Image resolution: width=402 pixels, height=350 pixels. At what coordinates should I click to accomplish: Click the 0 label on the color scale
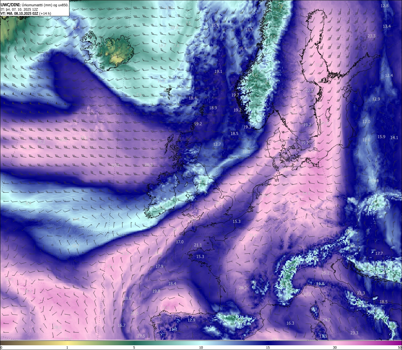coord(1,347)
